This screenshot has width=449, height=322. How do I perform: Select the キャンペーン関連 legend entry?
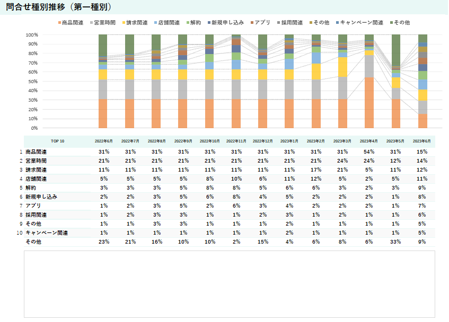point(361,23)
